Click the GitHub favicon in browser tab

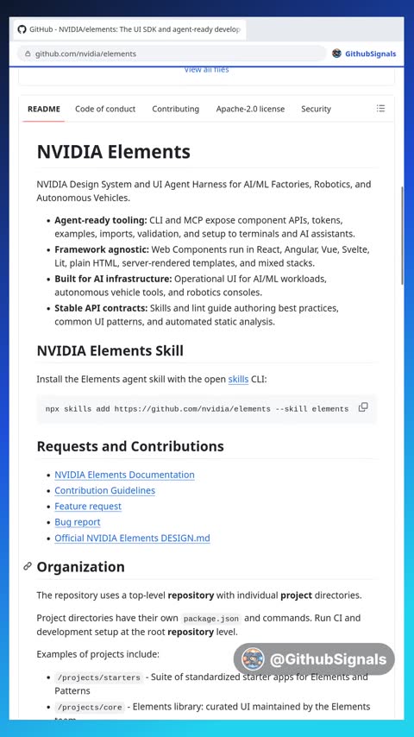(x=22, y=29)
